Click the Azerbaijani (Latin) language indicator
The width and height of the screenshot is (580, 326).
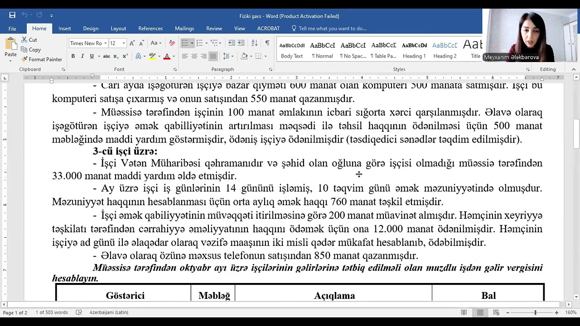pos(109,312)
